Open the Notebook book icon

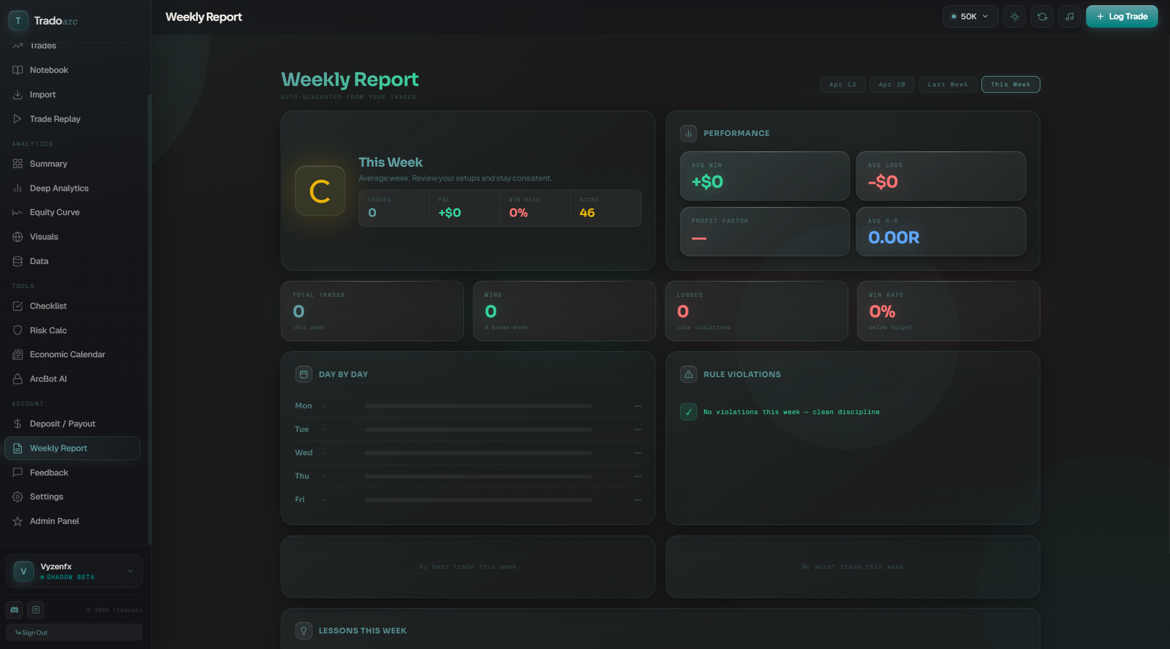[x=18, y=70]
